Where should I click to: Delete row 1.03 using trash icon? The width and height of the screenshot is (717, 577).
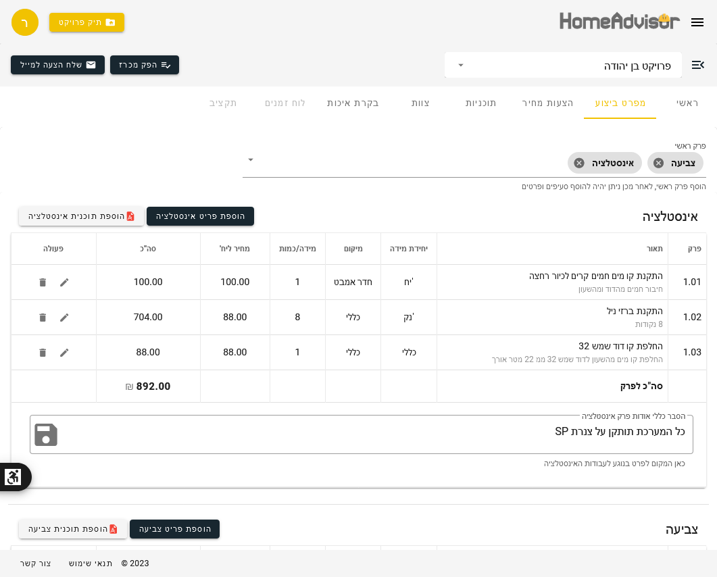coord(43,353)
